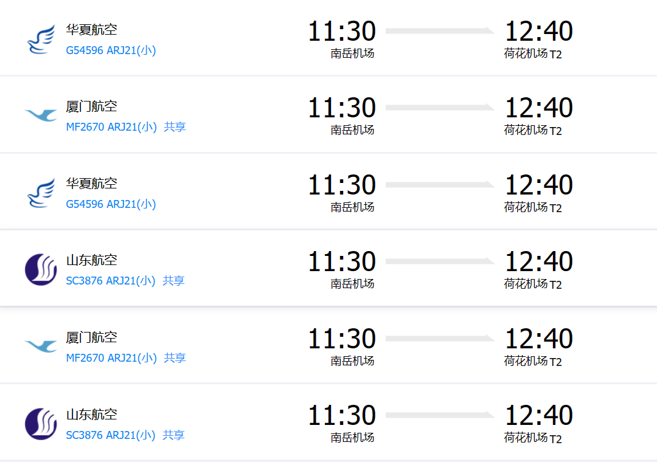
Task: Click the second 厦门航空 bird logo
Action: 41,346
